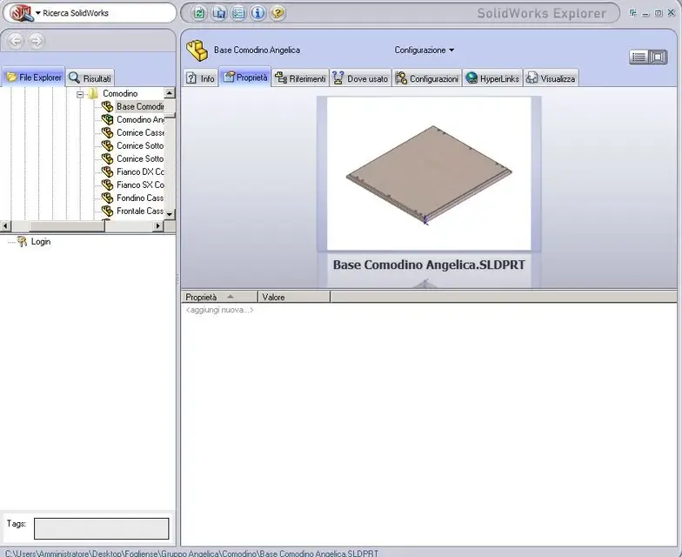This screenshot has width=682, height=557.
Task: Open the Configurazioni tab
Action: (426, 78)
